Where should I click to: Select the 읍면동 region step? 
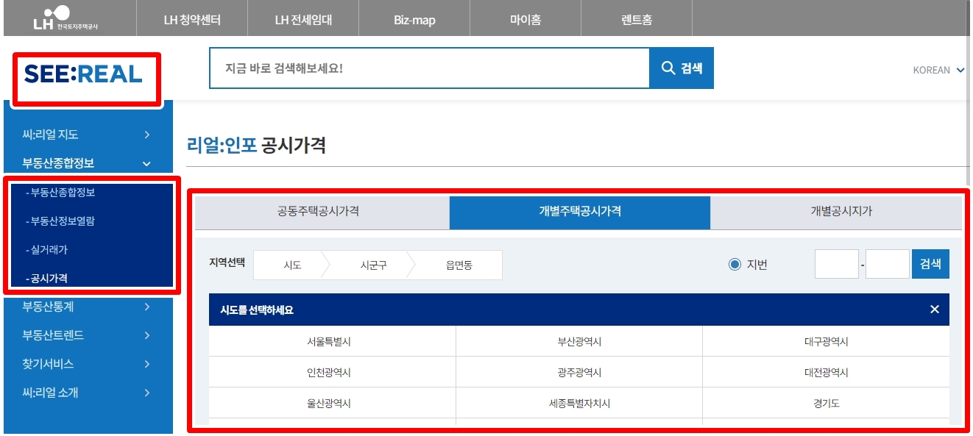pyautogui.click(x=459, y=265)
